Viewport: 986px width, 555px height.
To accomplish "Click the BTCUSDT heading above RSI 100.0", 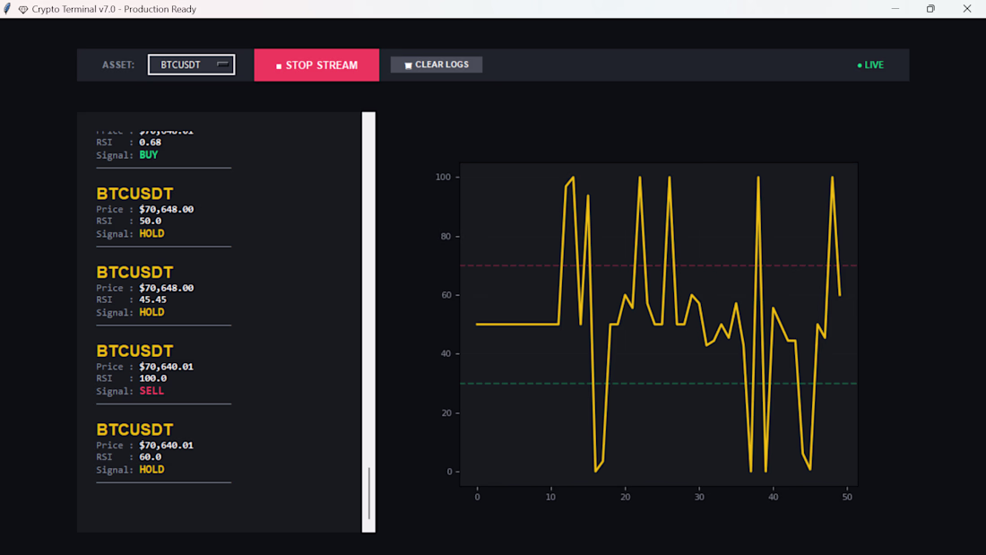I will coord(134,351).
